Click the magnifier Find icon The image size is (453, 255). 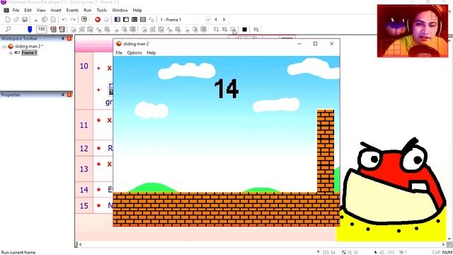coord(8,29)
